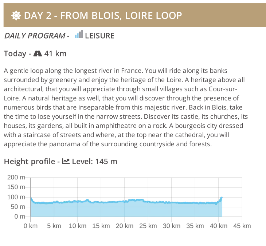
Task: Click the elevation profile at the 20 km mark
Action: [125, 201]
